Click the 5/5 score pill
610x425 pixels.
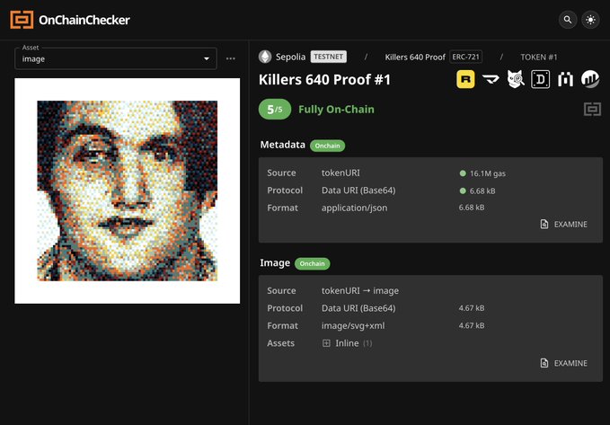[x=275, y=110]
